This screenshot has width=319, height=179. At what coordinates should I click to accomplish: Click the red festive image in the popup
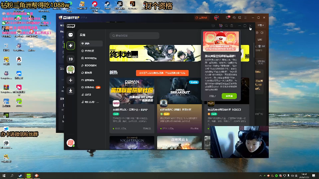[x=221, y=41]
